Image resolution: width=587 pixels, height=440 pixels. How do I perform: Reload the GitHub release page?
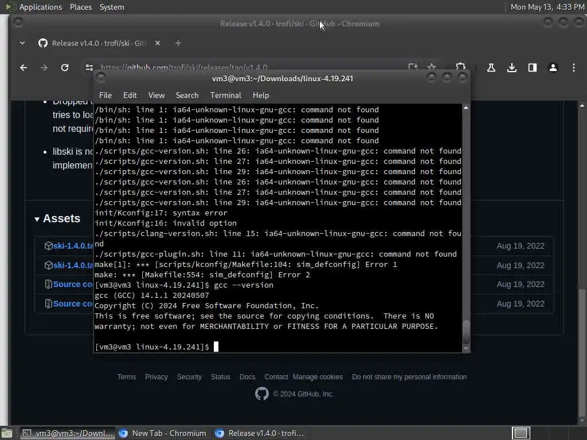[65, 68]
